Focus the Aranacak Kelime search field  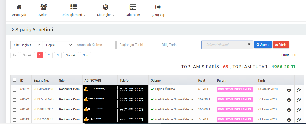pyautogui.click(x=95, y=45)
